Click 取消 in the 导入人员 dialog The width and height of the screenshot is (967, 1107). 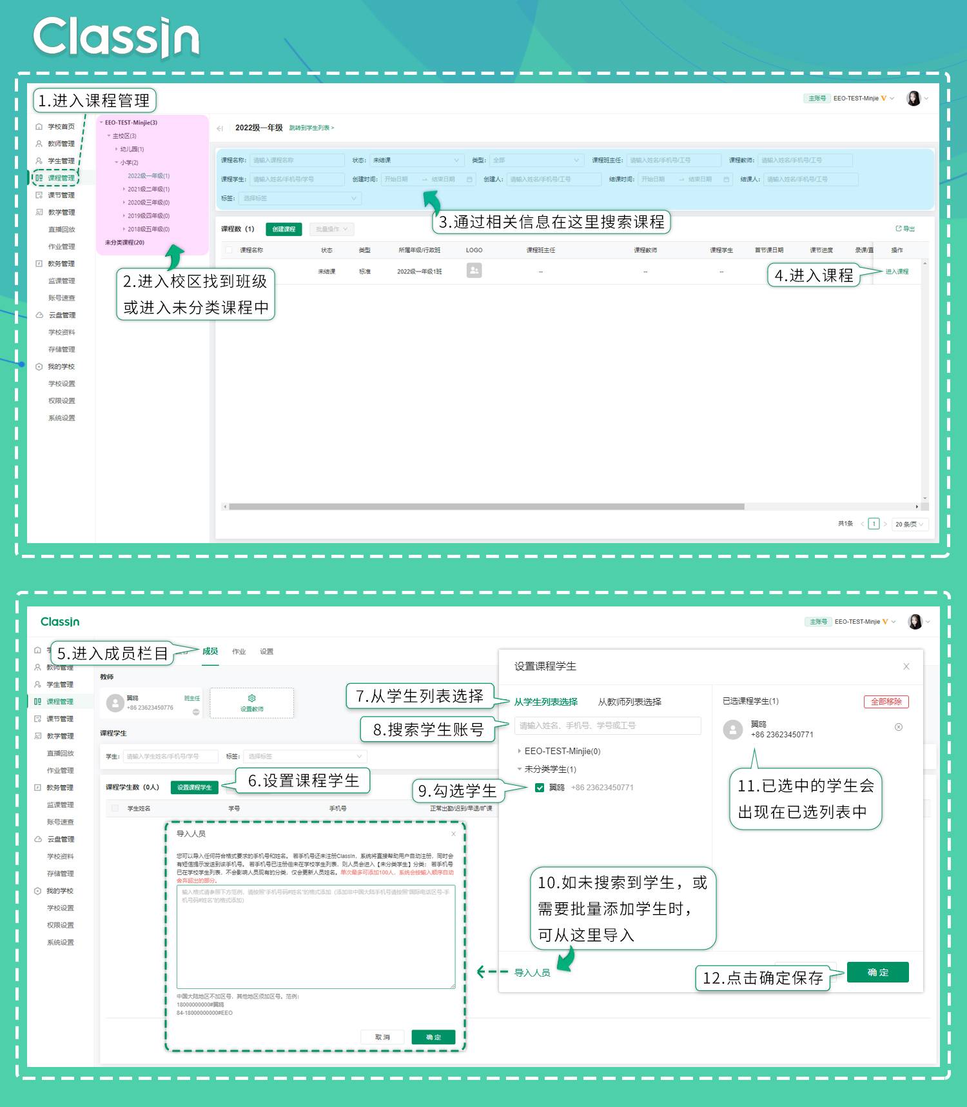(x=383, y=1037)
